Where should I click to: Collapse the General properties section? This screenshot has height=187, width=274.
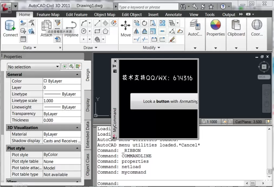click(77, 75)
